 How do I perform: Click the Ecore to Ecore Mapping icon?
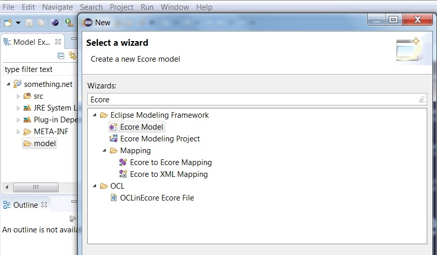pos(123,162)
